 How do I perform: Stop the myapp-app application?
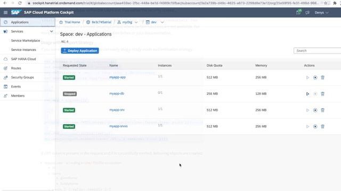point(315,77)
